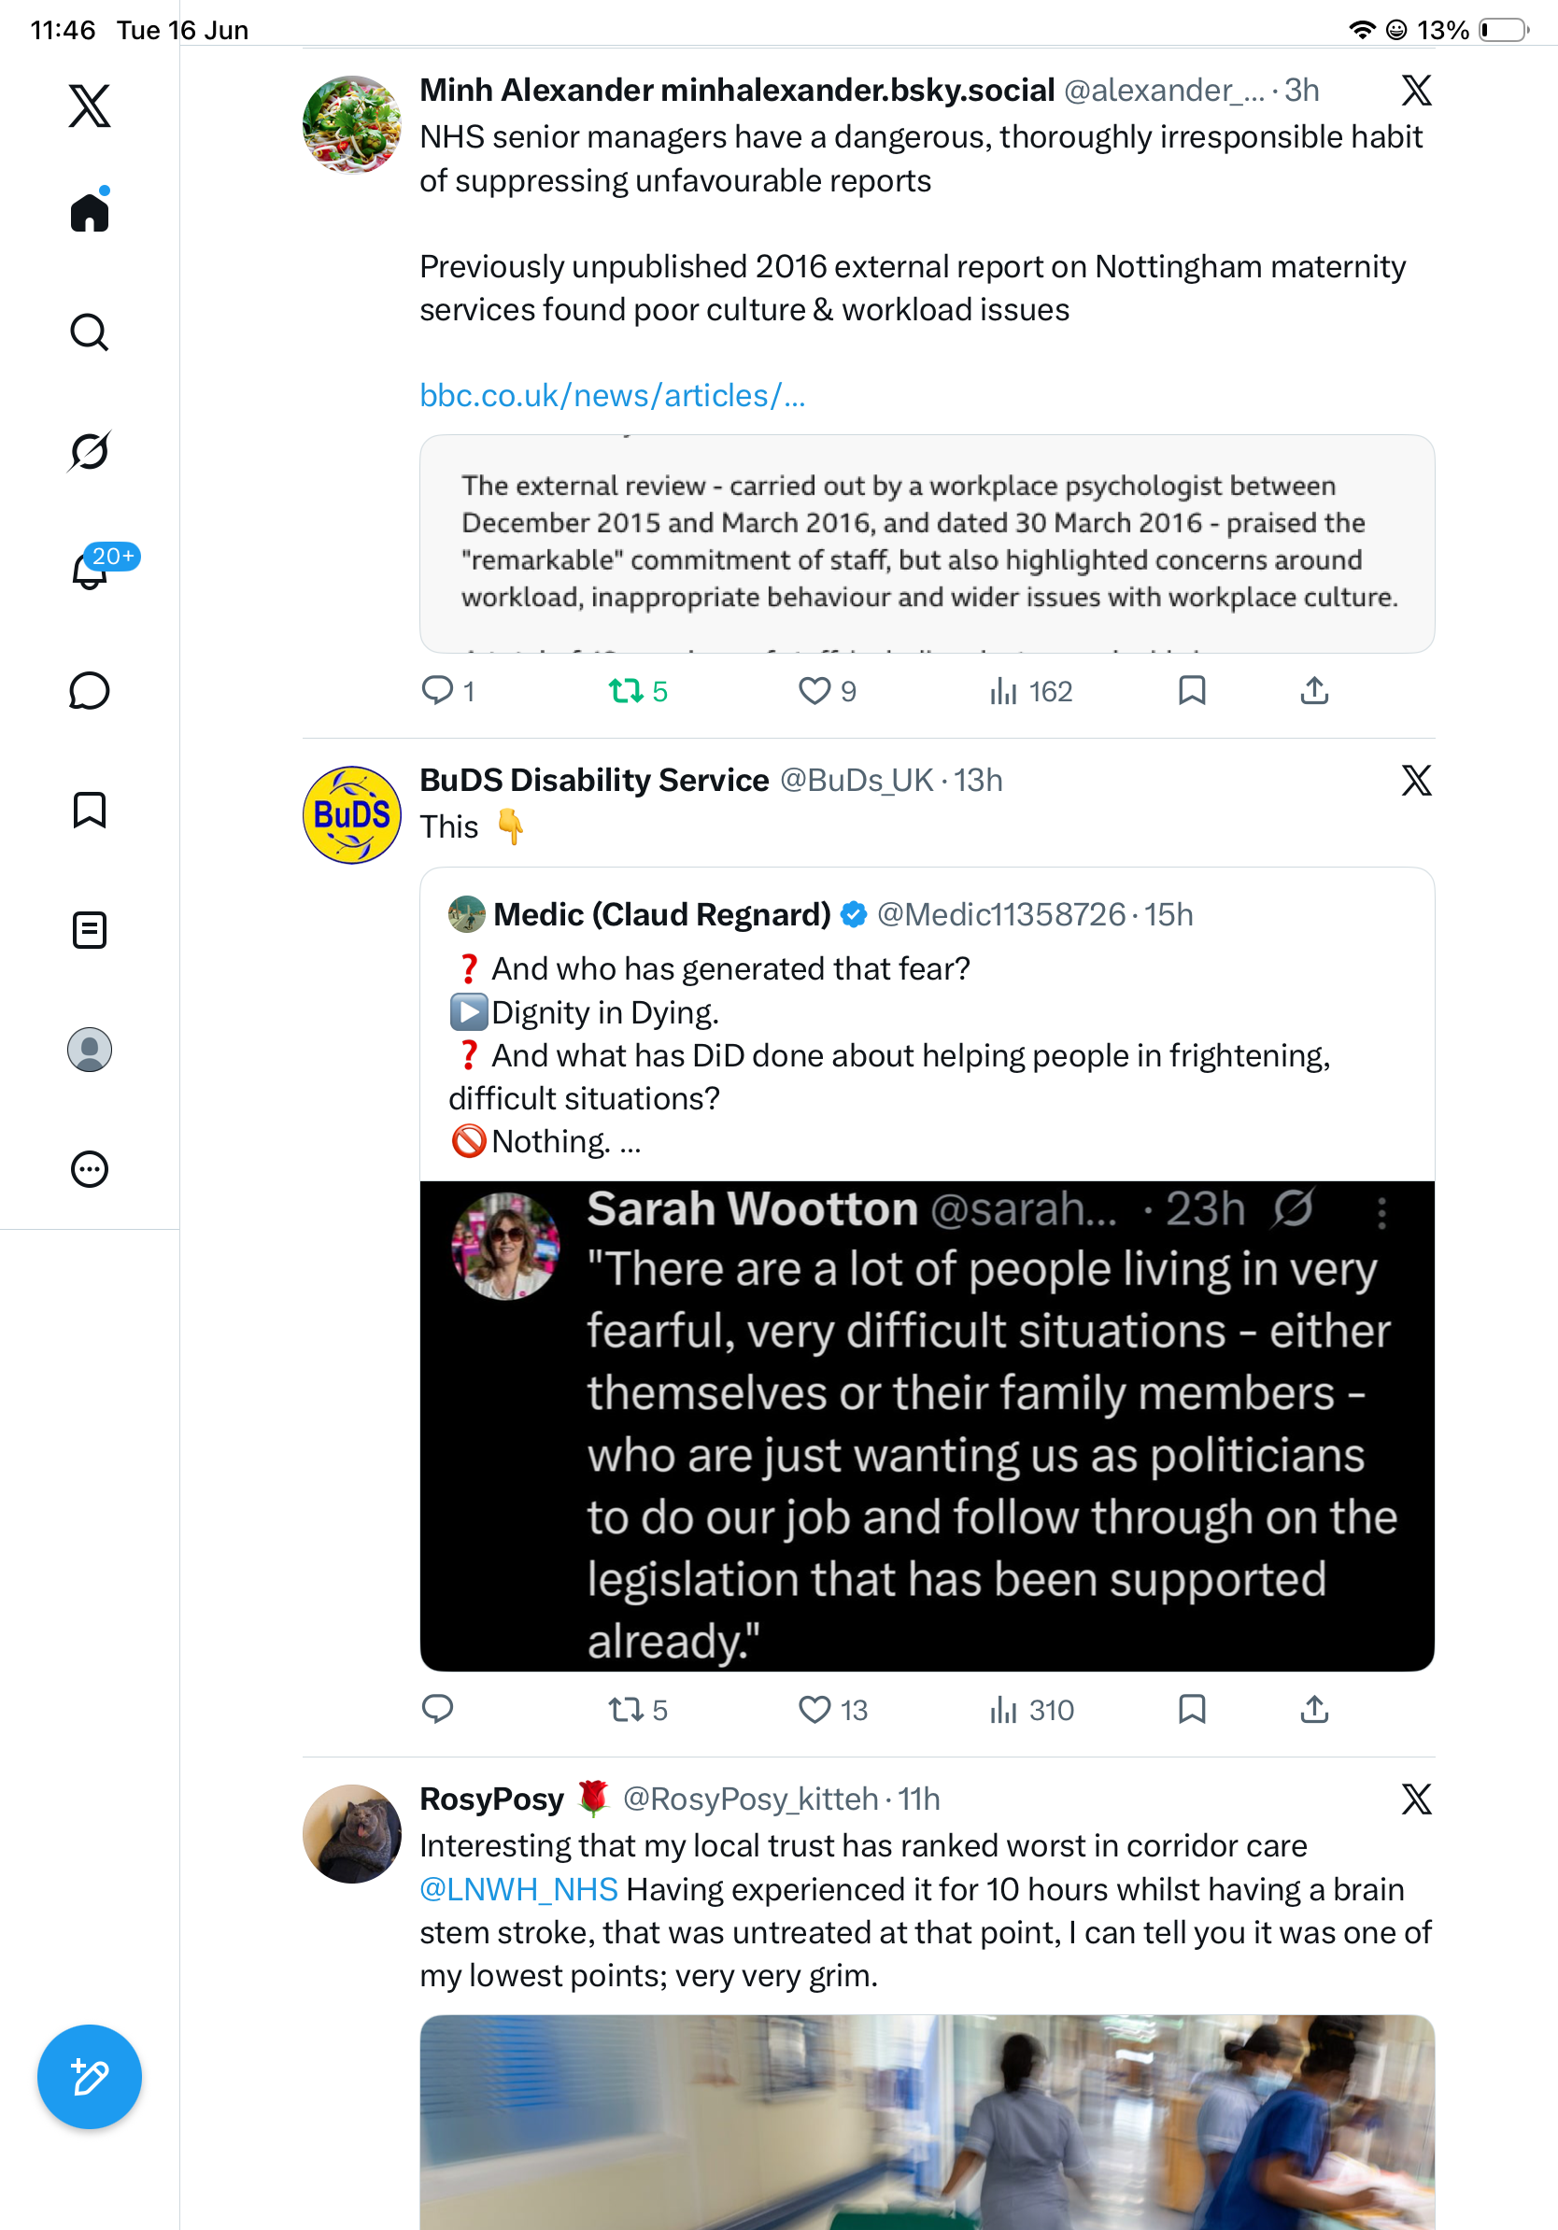The width and height of the screenshot is (1558, 2230).
Task: View analytics for 310 views post
Action: point(1030,1711)
